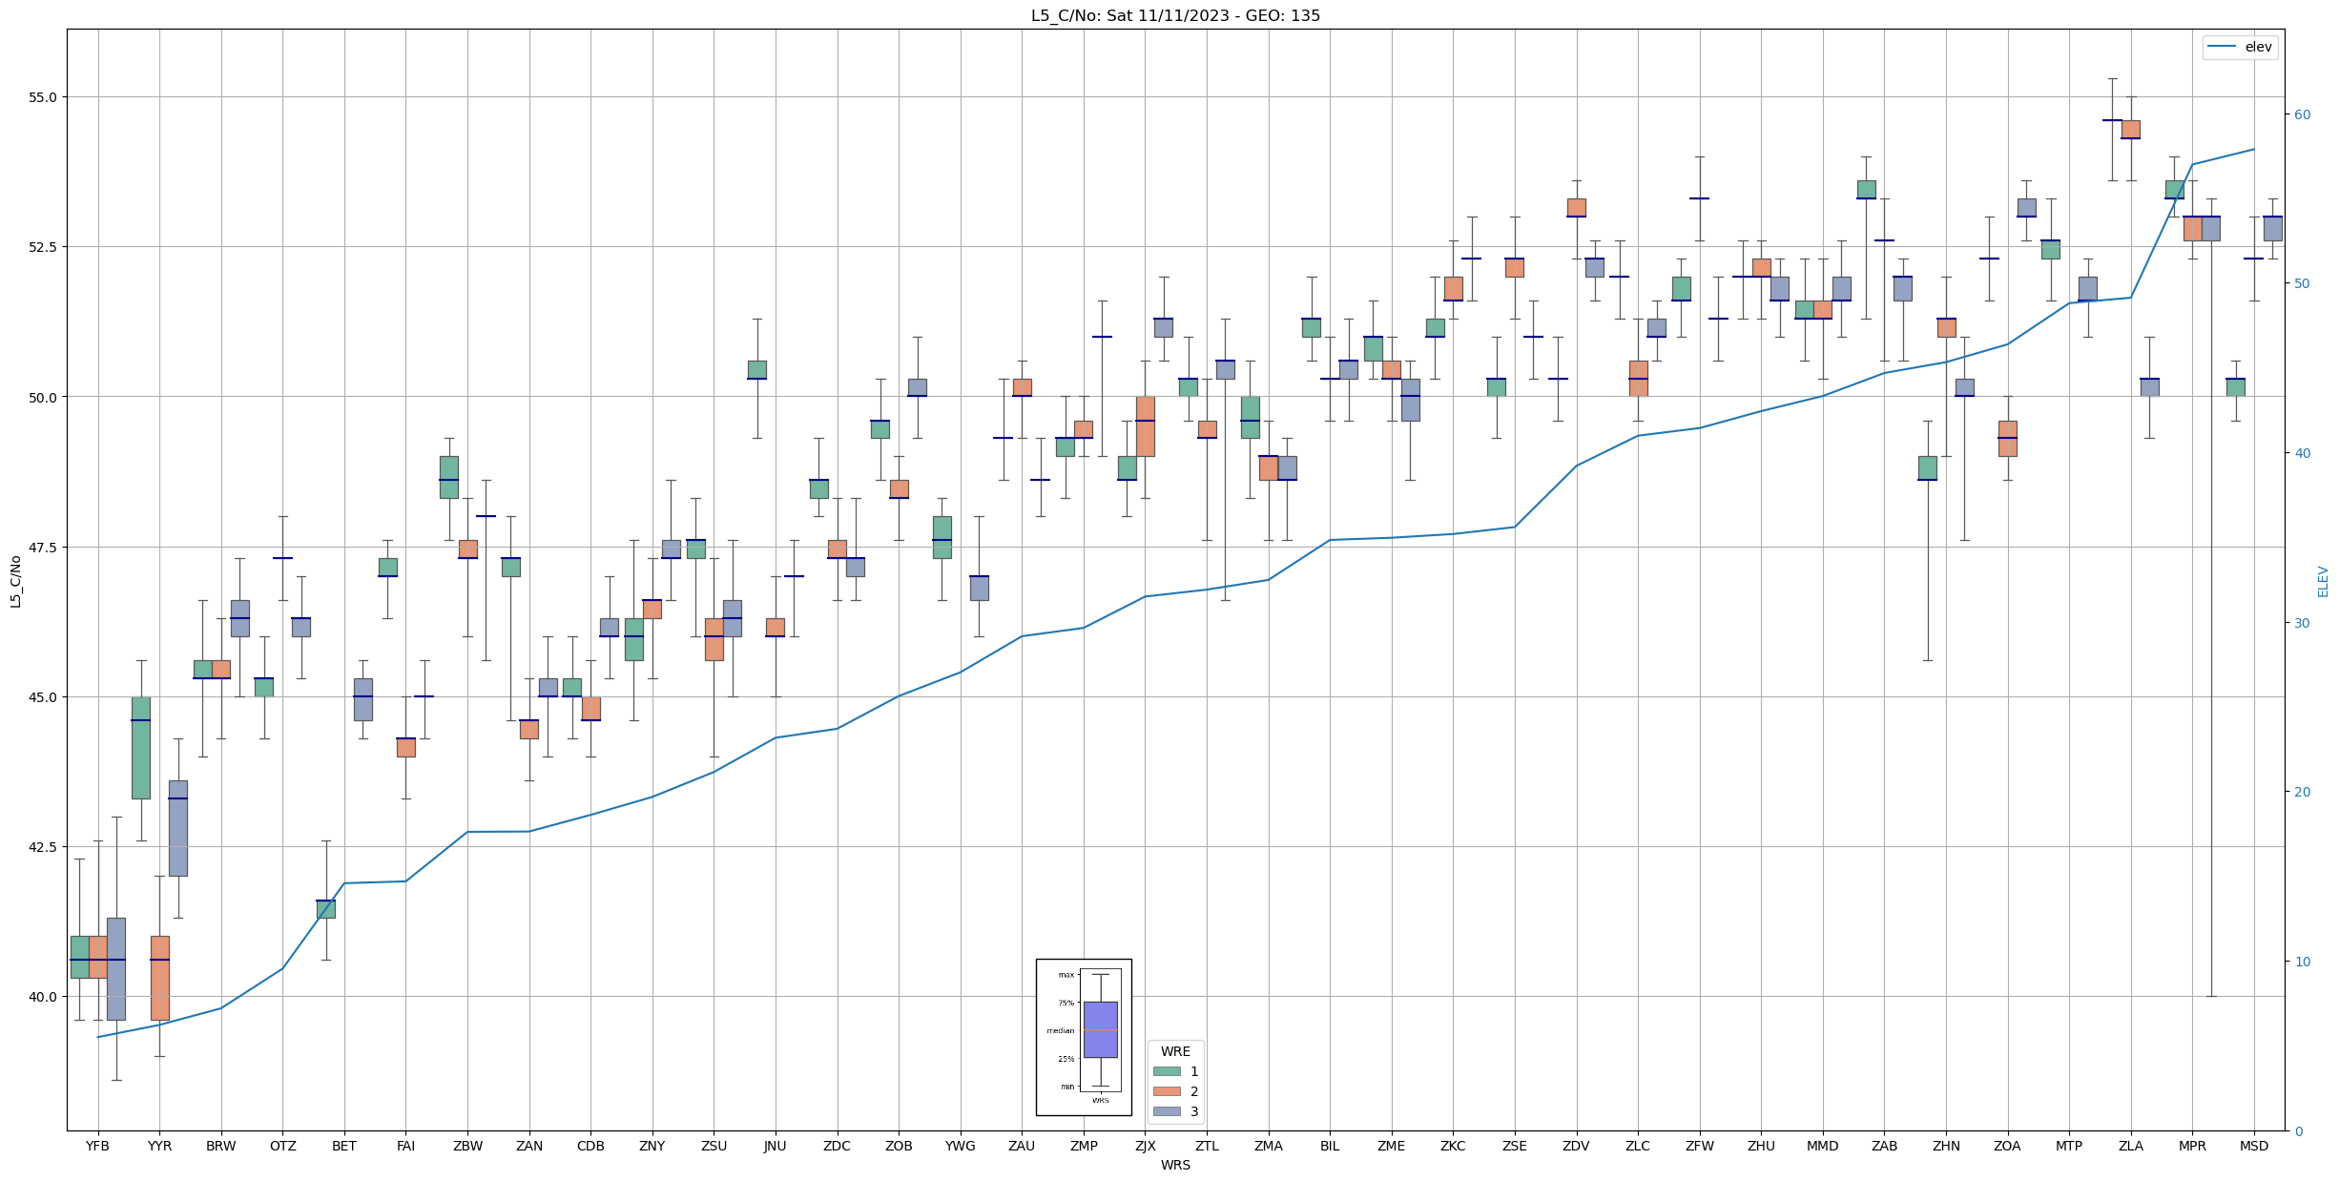Click the ZAN x-axis label
Image resolution: width=2339 pixels, height=1181 pixels.
(529, 1146)
